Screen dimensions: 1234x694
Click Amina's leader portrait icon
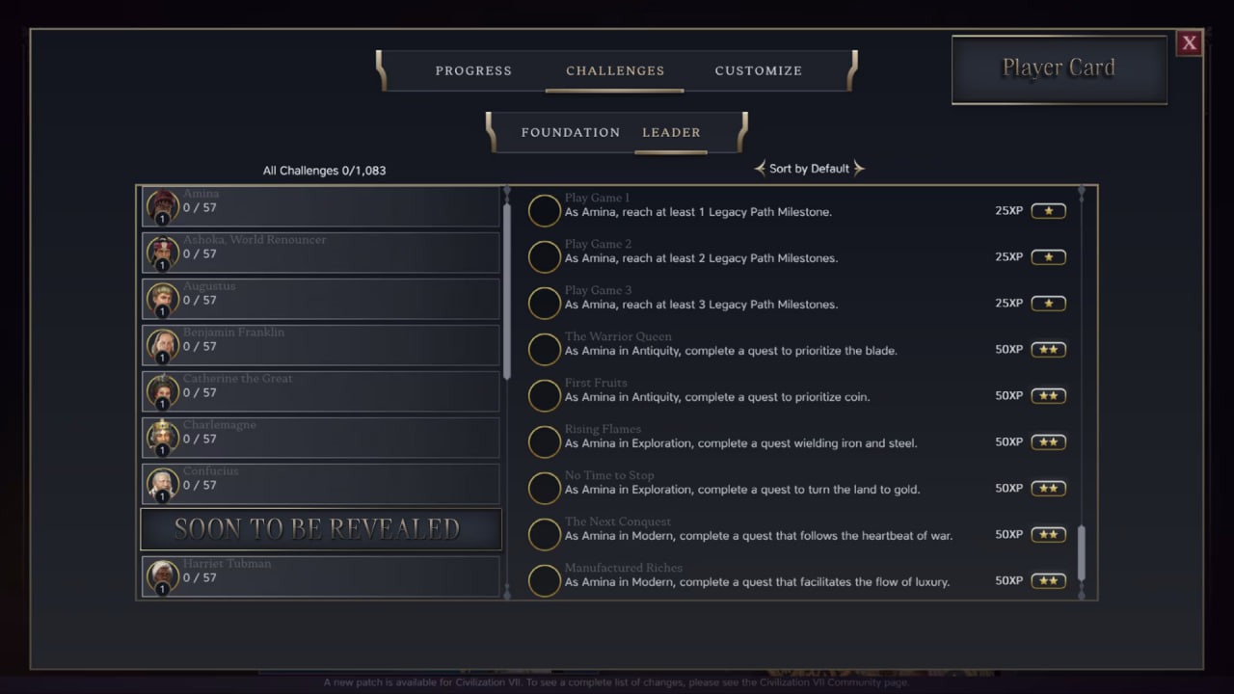163,206
